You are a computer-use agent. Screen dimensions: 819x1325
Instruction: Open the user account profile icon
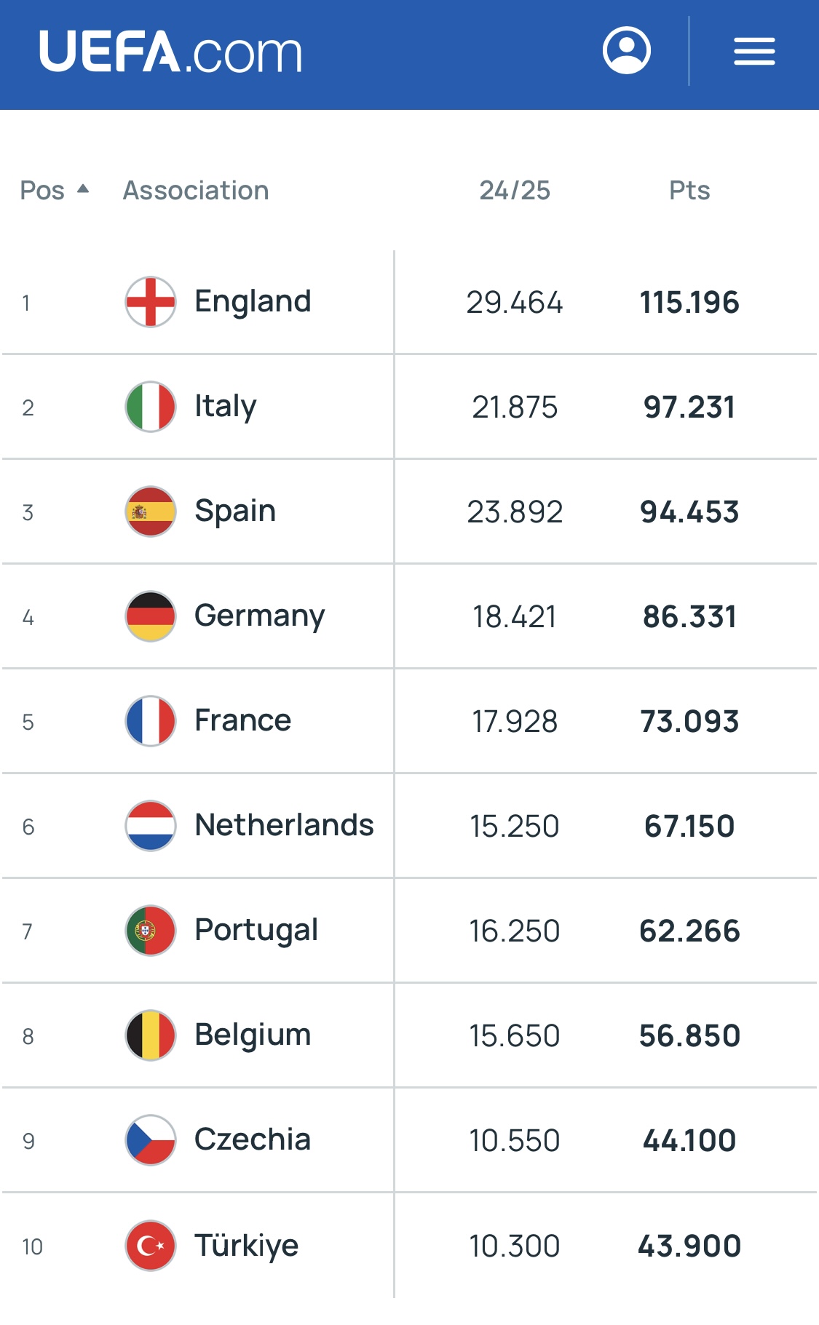(x=626, y=51)
